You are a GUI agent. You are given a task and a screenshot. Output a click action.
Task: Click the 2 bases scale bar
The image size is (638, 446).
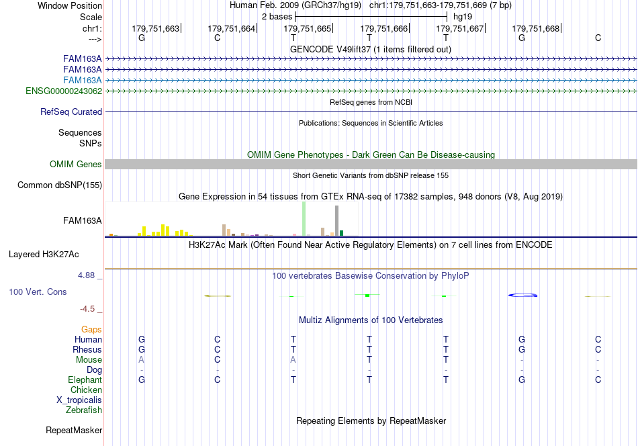click(371, 17)
